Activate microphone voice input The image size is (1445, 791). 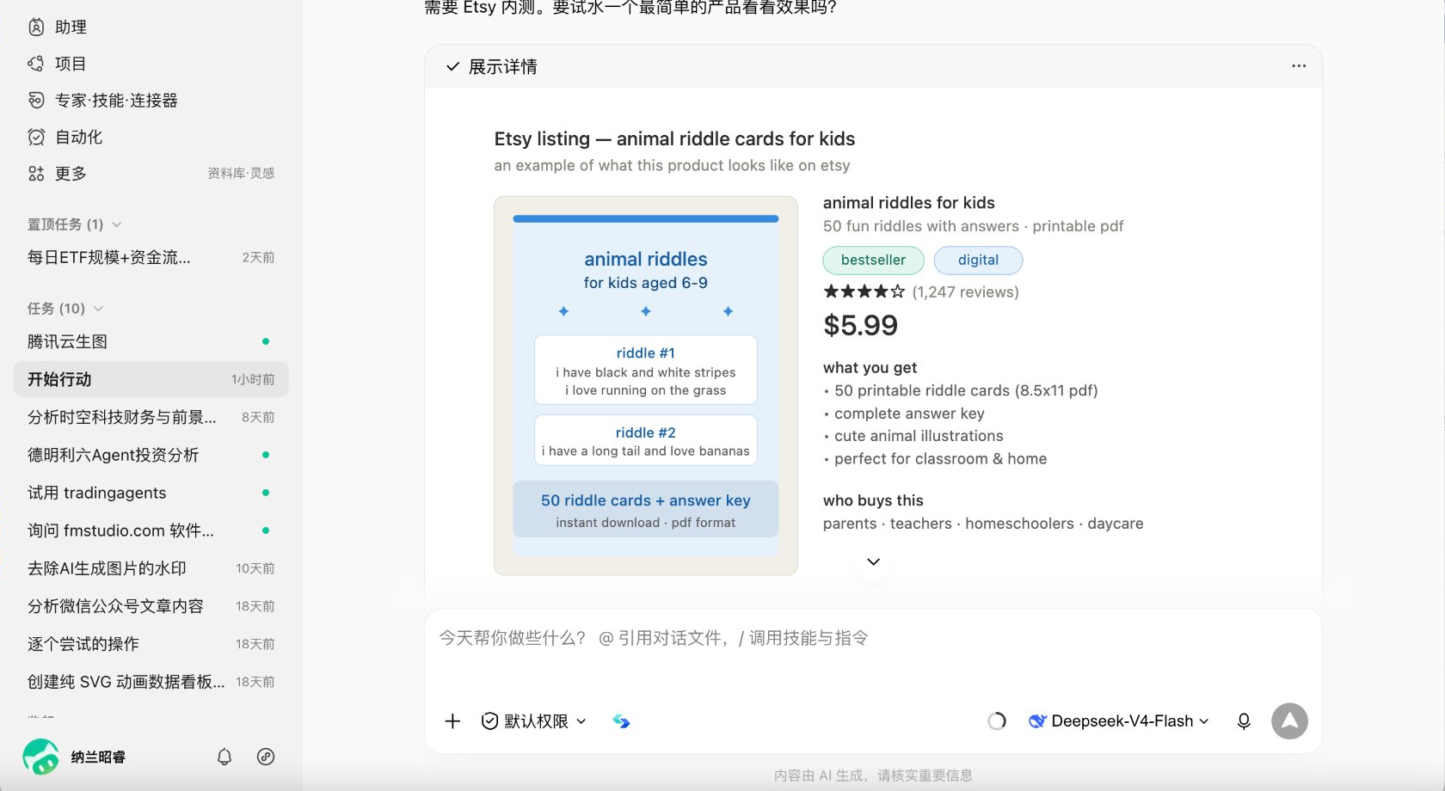point(1244,721)
